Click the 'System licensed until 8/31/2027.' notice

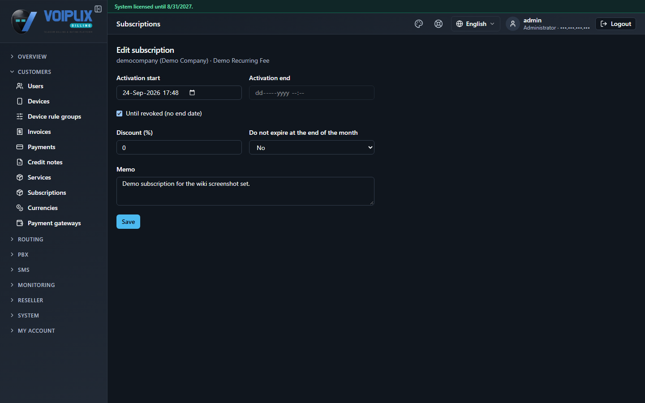click(154, 7)
